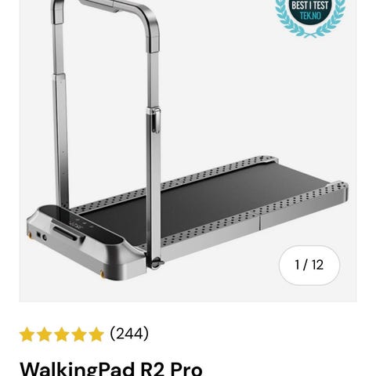Click the 1 / 12 image counter pill
The height and width of the screenshot is (376, 376).
coord(309,265)
